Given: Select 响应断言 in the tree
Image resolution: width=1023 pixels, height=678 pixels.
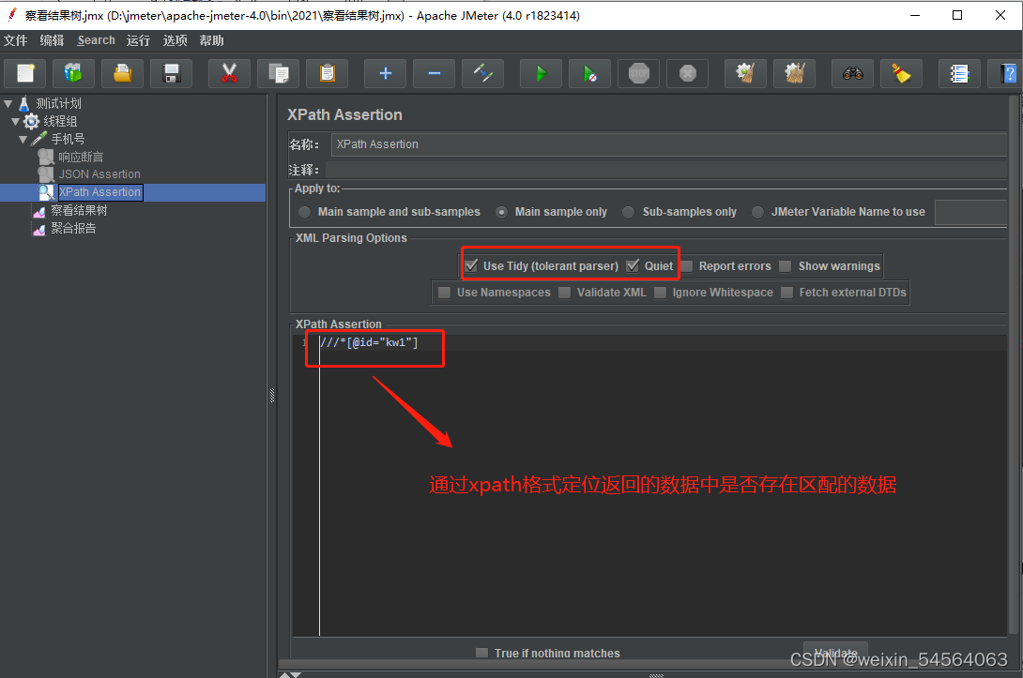Looking at the screenshot, I should click(81, 157).
